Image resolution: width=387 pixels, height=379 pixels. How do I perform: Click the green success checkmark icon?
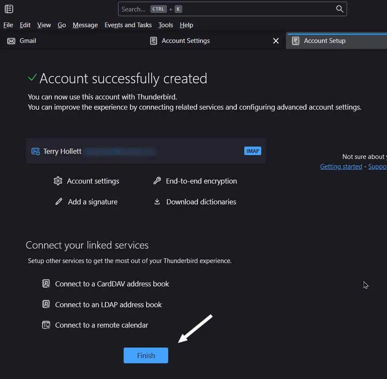(x=32, y=77)
